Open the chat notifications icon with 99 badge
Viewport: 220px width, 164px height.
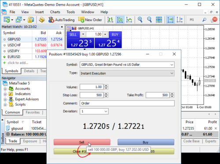point(214,20)
